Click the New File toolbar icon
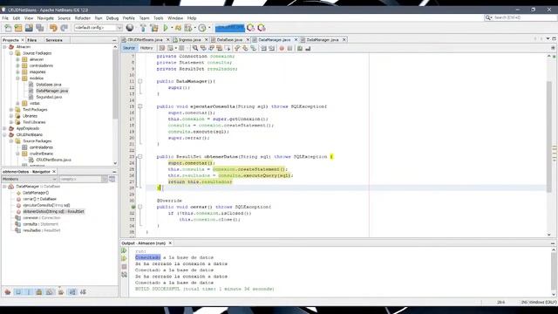 click(x=8, y=28)
